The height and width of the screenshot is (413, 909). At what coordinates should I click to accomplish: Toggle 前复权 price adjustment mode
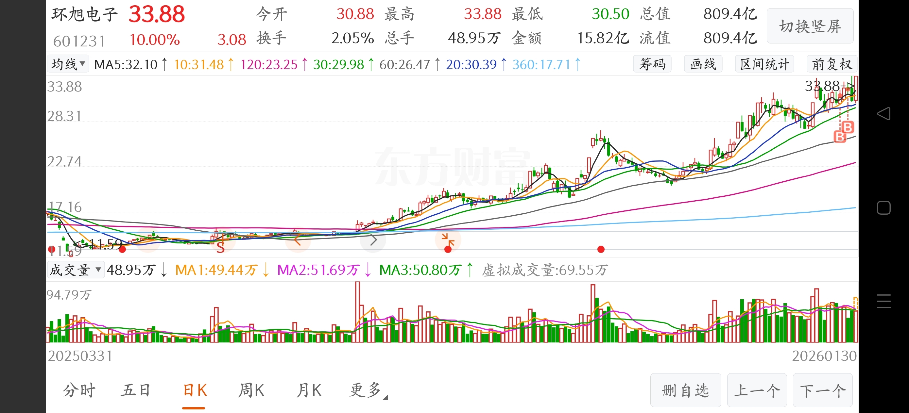pyautogui.click(x=832, y=64)
